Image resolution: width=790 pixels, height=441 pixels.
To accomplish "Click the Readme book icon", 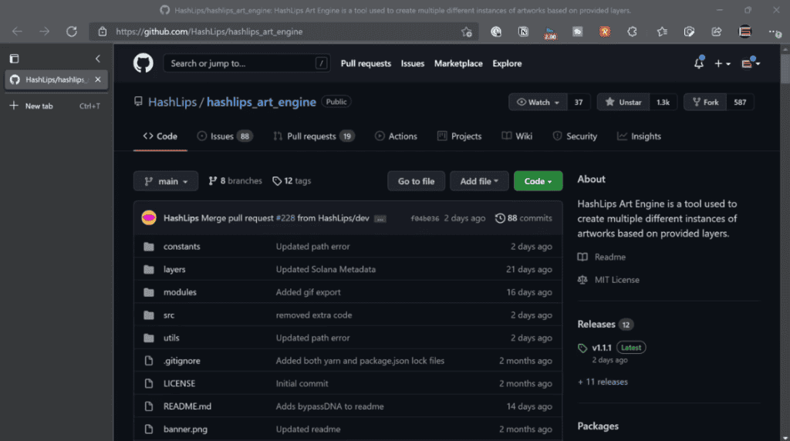I will [x=582, y=257].
